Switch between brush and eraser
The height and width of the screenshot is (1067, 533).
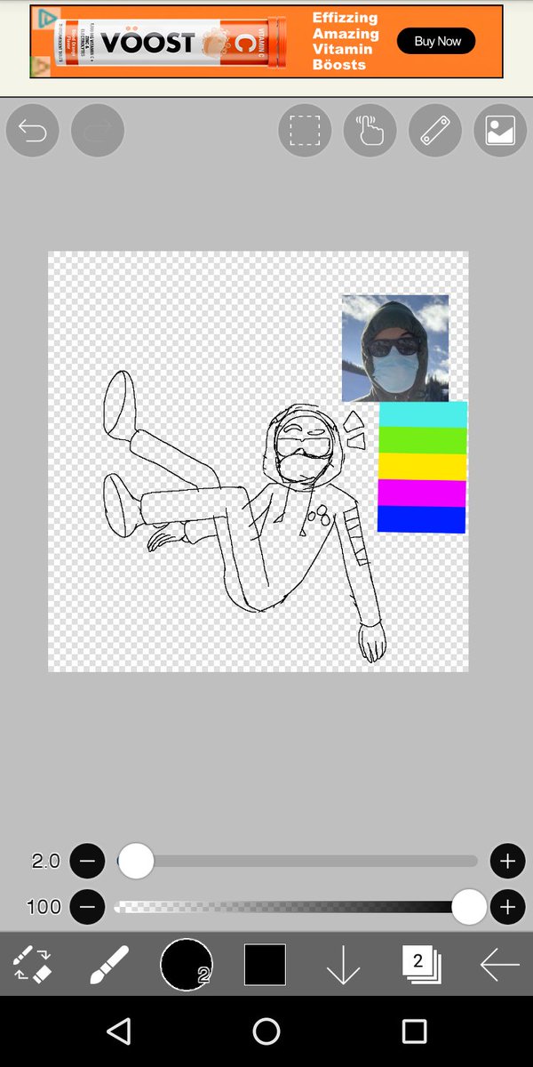(x=32, y=965)
